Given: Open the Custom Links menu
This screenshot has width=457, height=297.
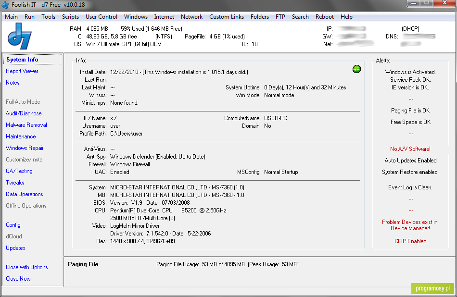Looking at the screenshot, I should click(227, 17).
